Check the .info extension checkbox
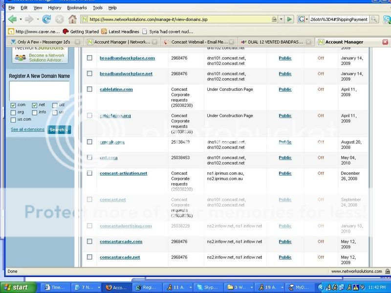 (x=34, y=113)
